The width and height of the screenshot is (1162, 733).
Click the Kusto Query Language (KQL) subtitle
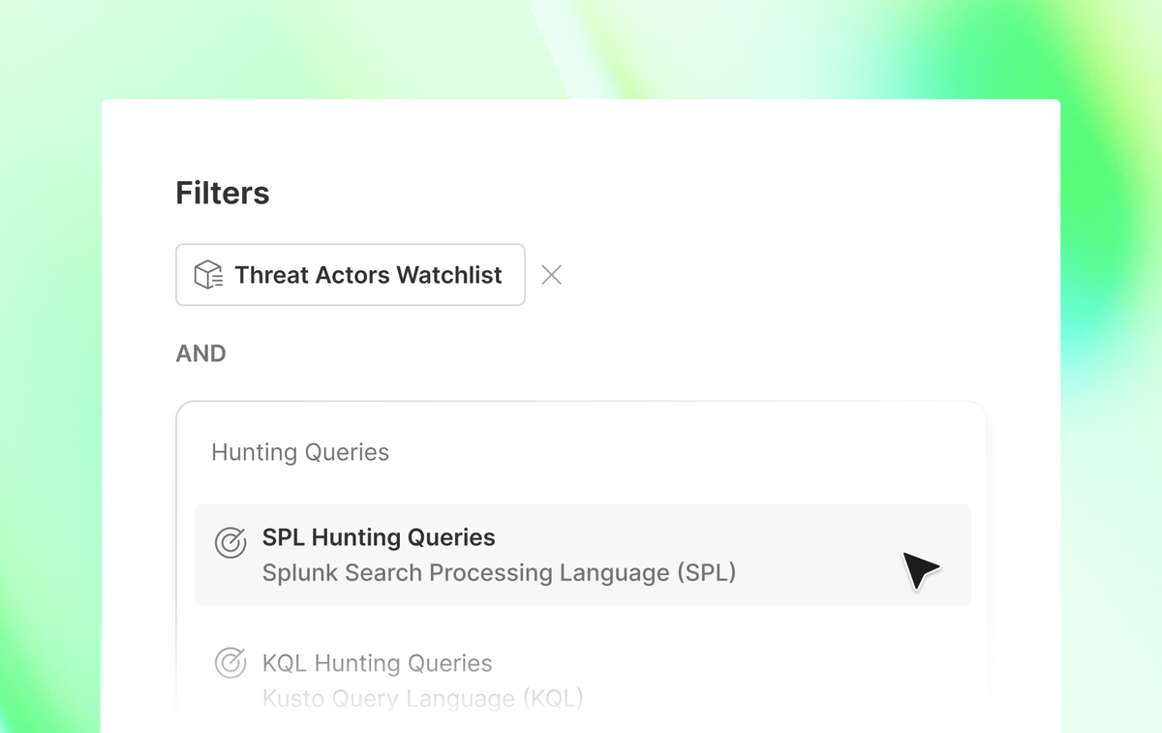pyautogui.click(x=422, y=698)
